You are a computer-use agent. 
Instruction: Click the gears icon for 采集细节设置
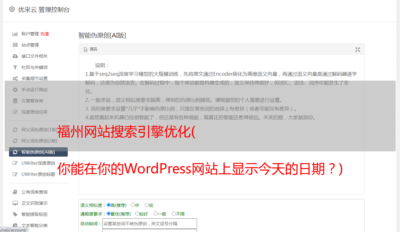tap(15, 78)
